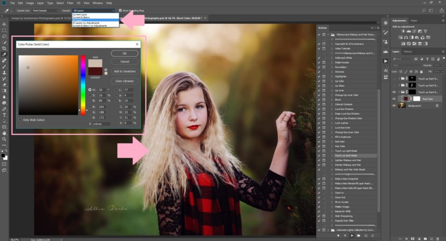Expand the Colorosity Lights Collection set
446x241 pixels.
click(x=328, y=230)
